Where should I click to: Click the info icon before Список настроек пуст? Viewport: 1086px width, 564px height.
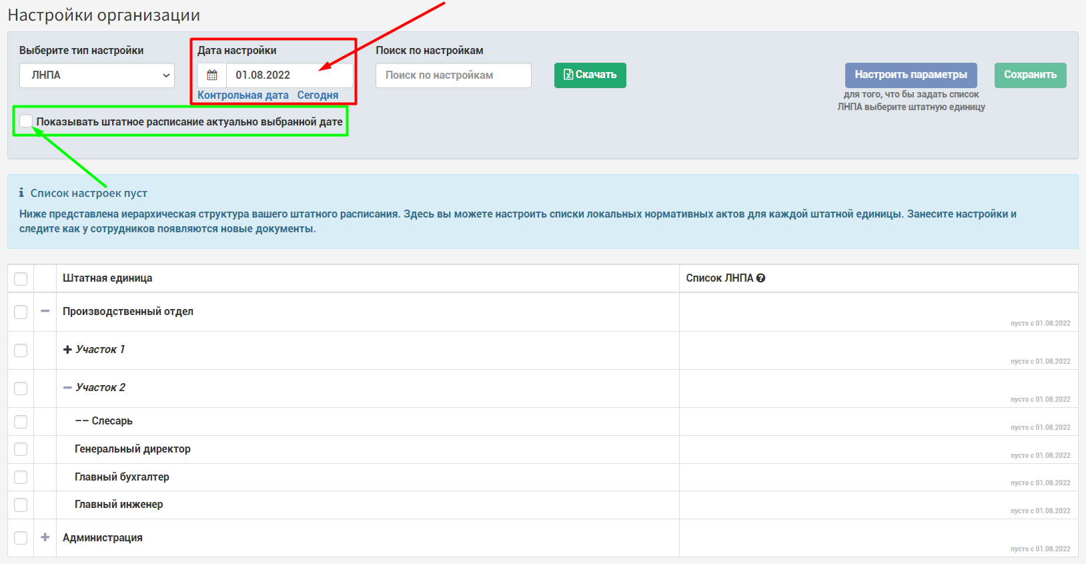(x=21, y=193)
